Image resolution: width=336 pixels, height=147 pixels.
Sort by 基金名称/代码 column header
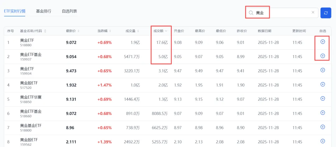pos(33,31)
